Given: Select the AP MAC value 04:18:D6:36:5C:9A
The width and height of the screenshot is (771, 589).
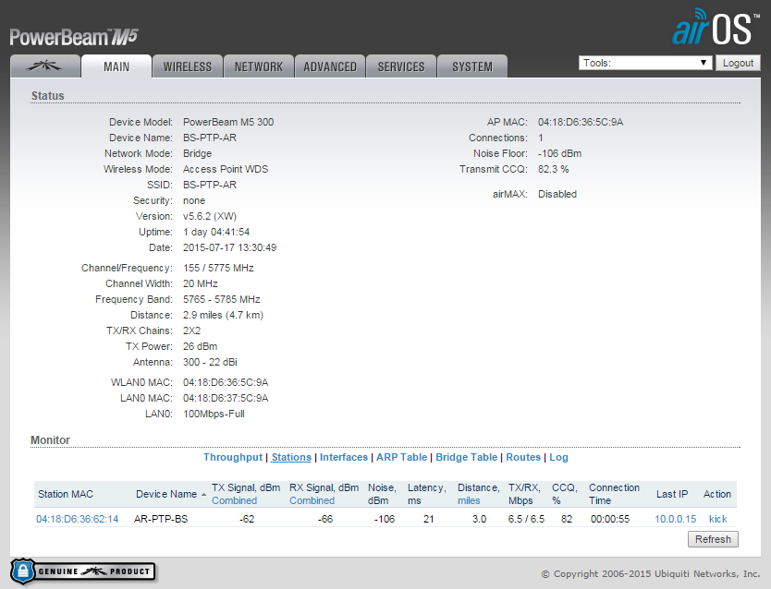Looking at the screenshot, I should (x=581, y=122).
